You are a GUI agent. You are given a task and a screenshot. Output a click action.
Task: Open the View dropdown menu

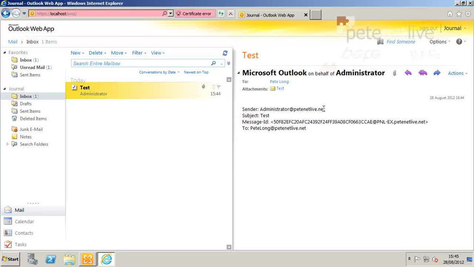(157, 53)
